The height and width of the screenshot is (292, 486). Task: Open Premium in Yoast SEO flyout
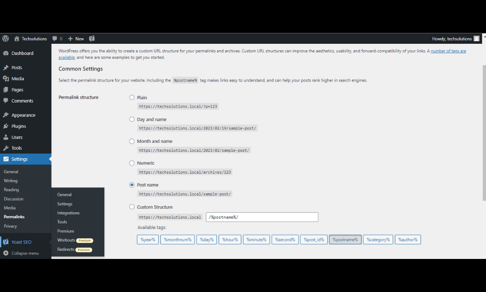66,231
